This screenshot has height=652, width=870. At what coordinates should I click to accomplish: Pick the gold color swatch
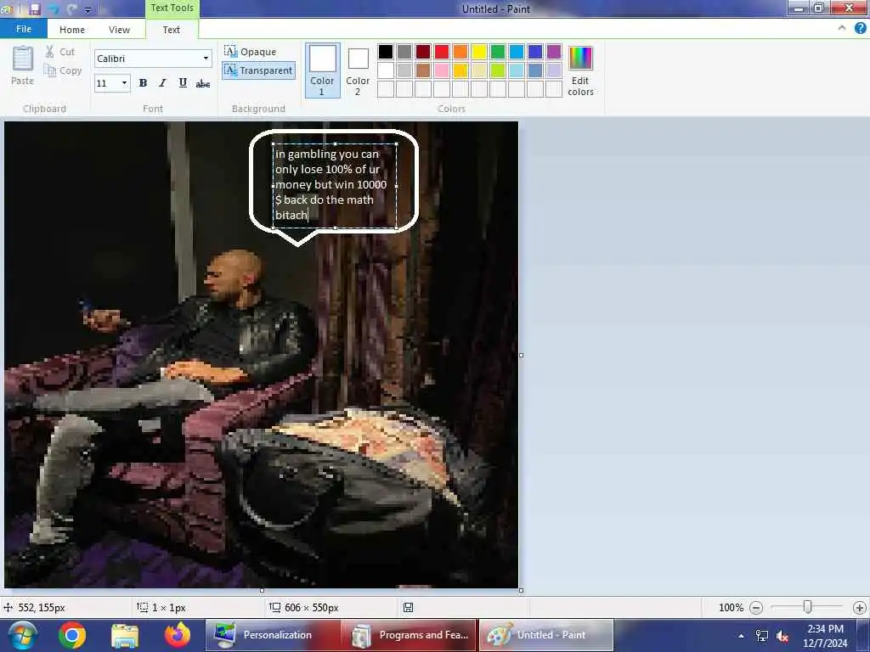pyautogui.click(x=460, y=70)
